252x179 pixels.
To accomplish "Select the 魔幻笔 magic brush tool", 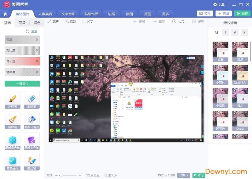I will [x=32, y=161].
